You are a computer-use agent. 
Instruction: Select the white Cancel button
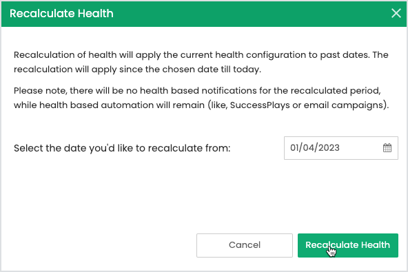point(245,245)
